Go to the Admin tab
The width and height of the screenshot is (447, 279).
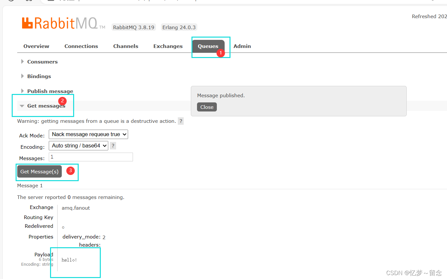pyautogui.click(x=242, y=46)
